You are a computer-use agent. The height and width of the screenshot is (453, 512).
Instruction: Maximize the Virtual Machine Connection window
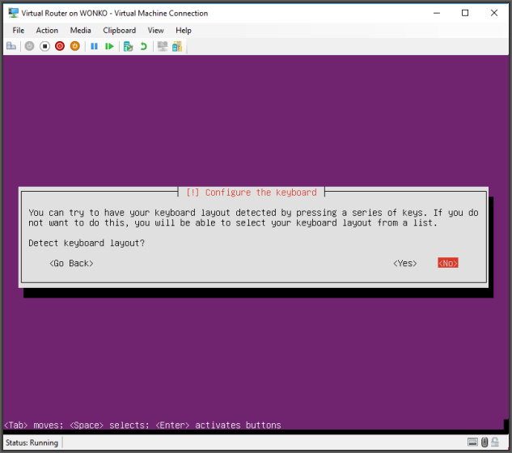(465, 13)
